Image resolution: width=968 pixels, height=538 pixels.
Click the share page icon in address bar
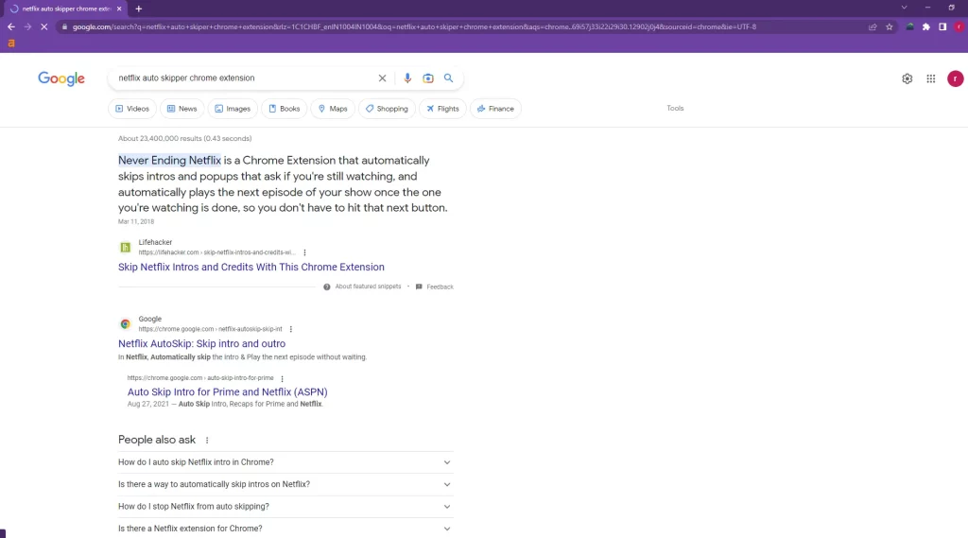click(873, 26)
